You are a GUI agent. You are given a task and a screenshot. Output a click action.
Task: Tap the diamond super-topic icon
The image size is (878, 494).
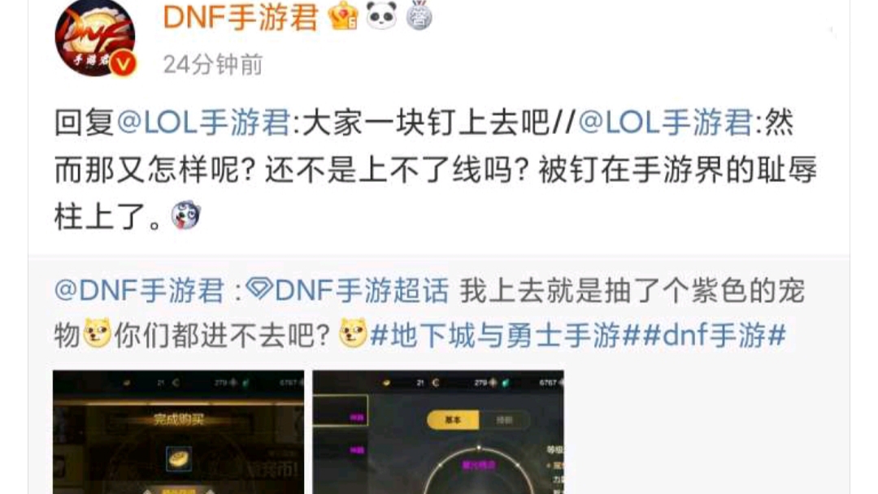pyautogui.click(x=259, y=289)
